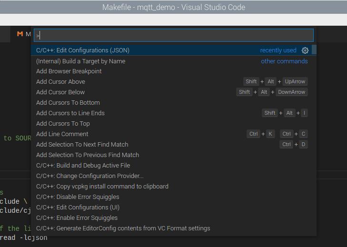Click DownArrow keybinding badge for Add Cursor Below
The image size is (347, 247).
292,92
